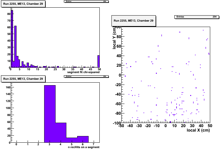This screenshot has height=150, width=221.
Task: Select the second-tallest chi-squared bar, about 62 high
Action: coord(16,47)
